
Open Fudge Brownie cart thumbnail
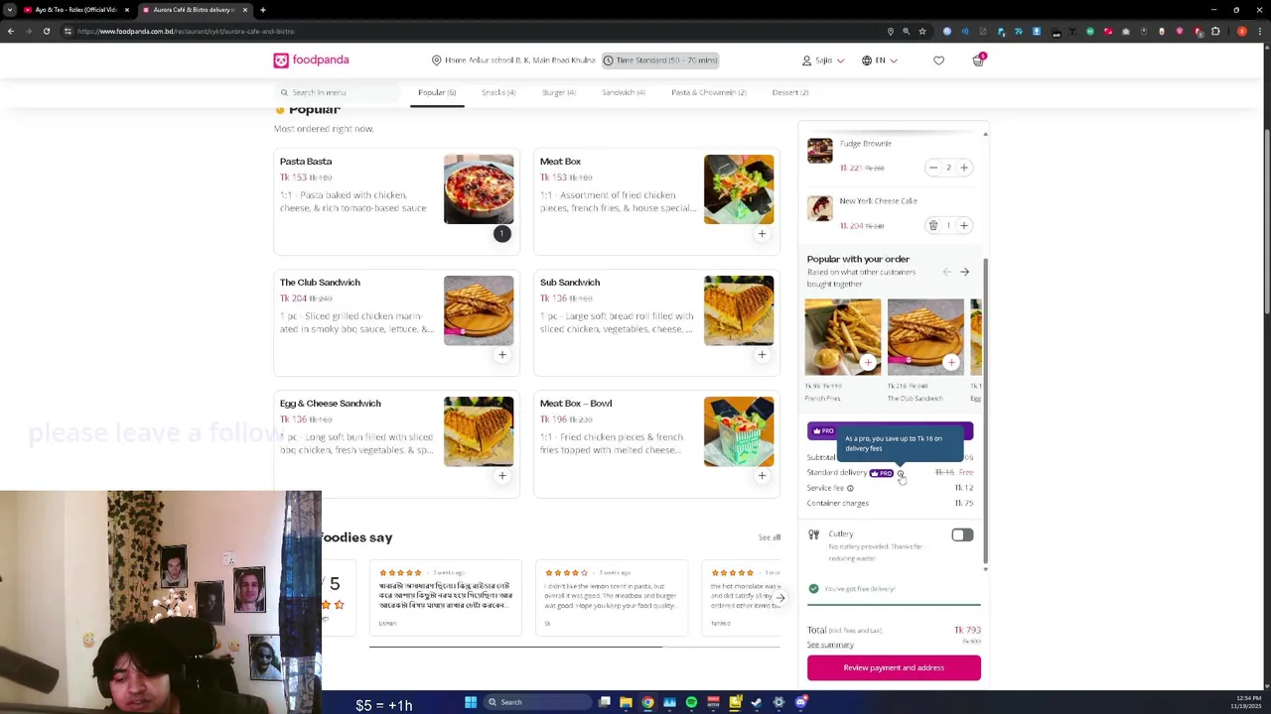click(x=819, y=151)
